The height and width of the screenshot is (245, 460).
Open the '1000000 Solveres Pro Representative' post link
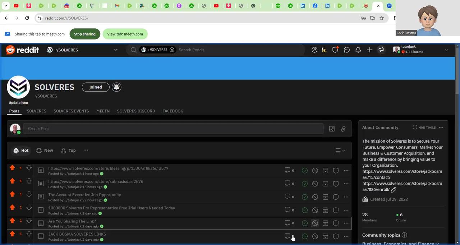click(111, 208)
